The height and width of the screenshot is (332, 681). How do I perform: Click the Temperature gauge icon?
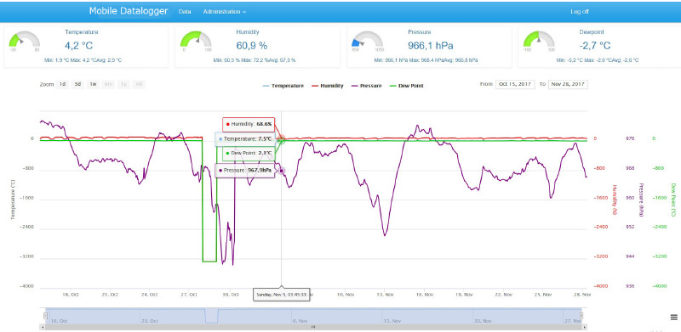coord(25,40)
